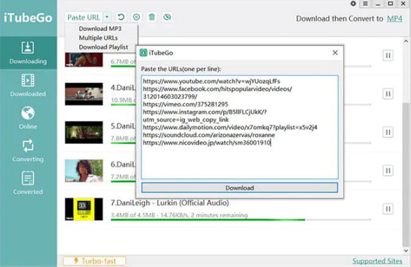Pause download item 5.DaniL
411x267 pixels.
pos(388,132)
